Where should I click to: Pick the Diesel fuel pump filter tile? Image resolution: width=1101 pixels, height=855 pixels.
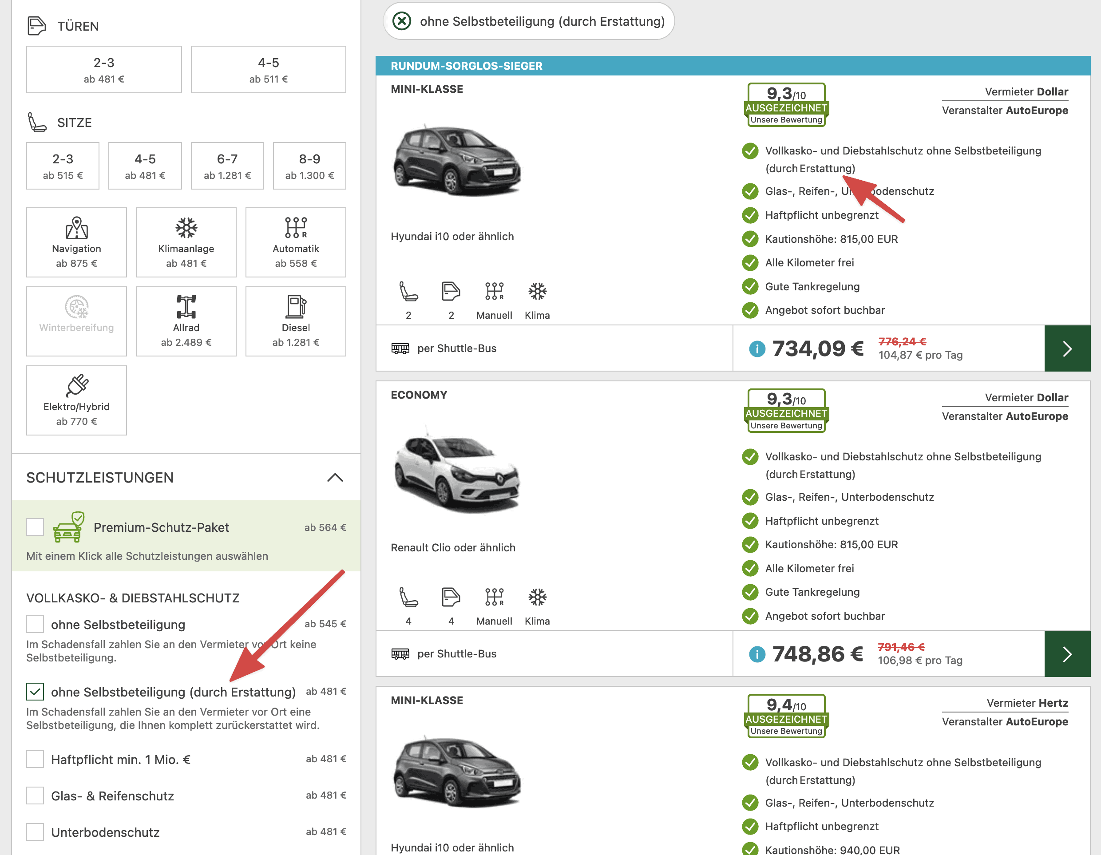[x=295, y=321]
